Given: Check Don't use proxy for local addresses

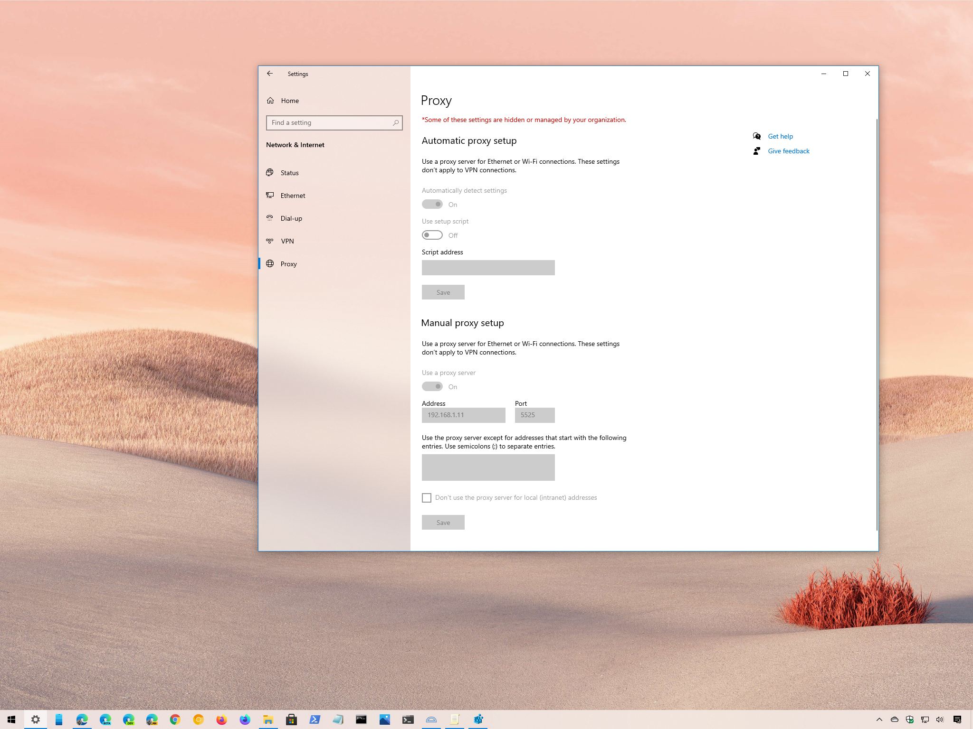Looking at the screenshot, I should coord(426,498).
